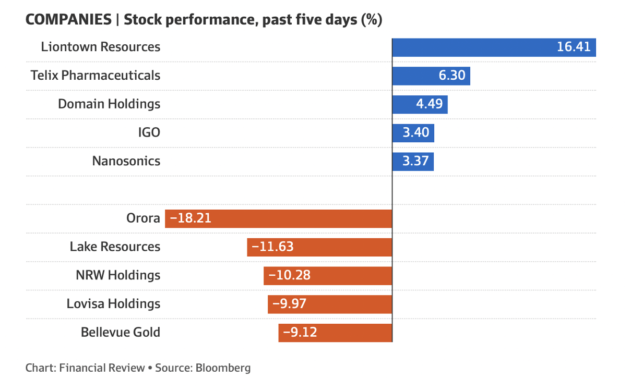The image size is (642, 391).
Task: Open the Bloomberg source attribution
Action: (223, 368)
